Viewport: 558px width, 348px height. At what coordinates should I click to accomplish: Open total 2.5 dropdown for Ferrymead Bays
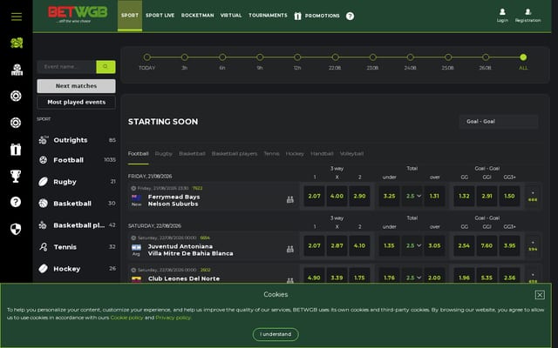[x=412, y=196]
